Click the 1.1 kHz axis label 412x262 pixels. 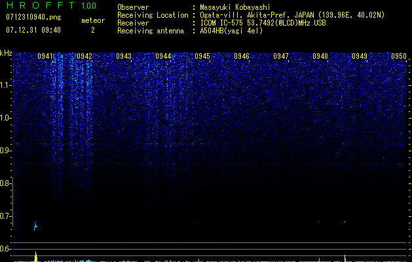click(x=5, y=85)
